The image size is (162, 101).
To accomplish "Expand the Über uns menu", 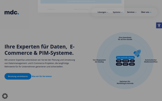I will 146,12.
